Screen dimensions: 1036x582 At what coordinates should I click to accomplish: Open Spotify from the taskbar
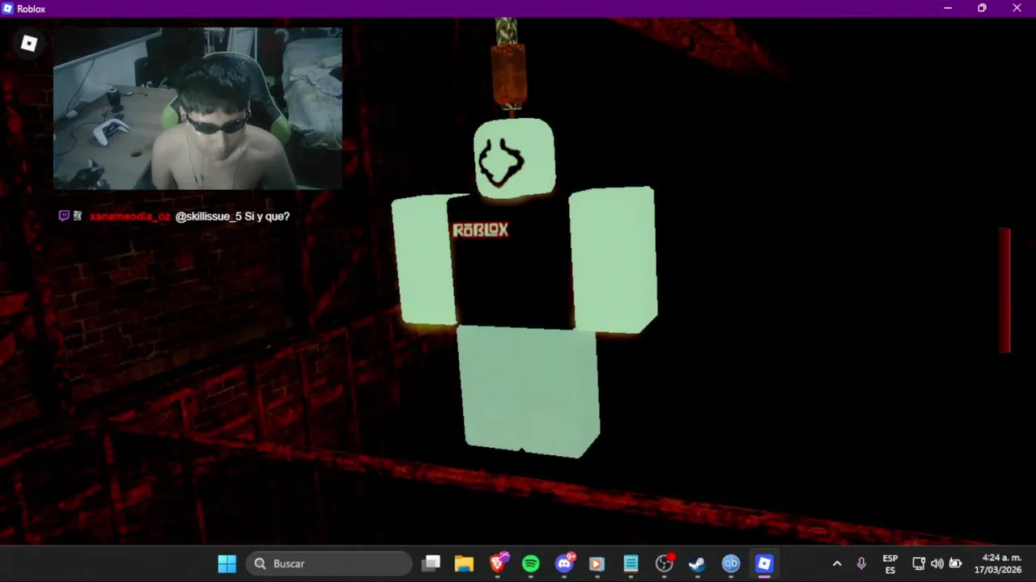tap(531, 563)
